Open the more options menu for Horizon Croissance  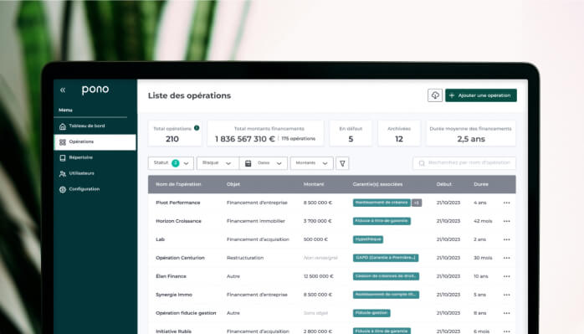[x=506, y=221]
